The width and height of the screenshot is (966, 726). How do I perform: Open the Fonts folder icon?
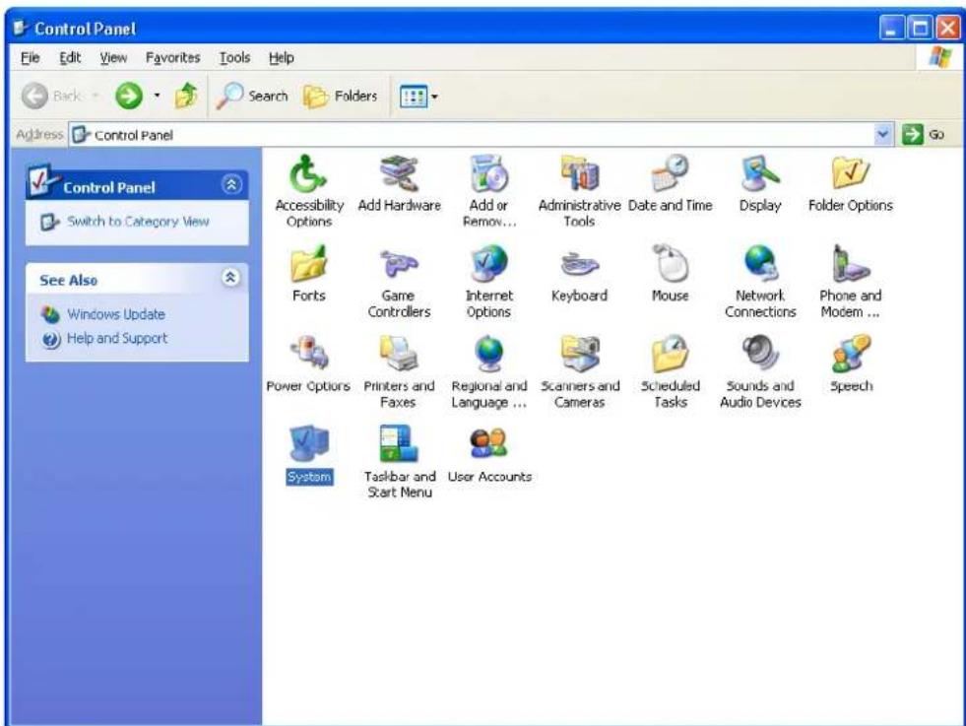tap(308, 264)
